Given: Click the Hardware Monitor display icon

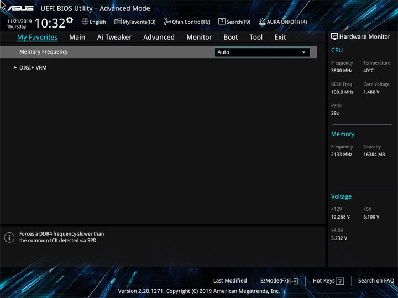Looking at the screenshot, I should [334, 37].
